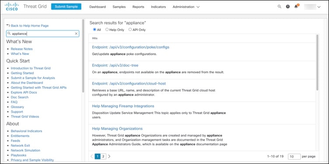Open the Indicators menu item

click(158, 7)
